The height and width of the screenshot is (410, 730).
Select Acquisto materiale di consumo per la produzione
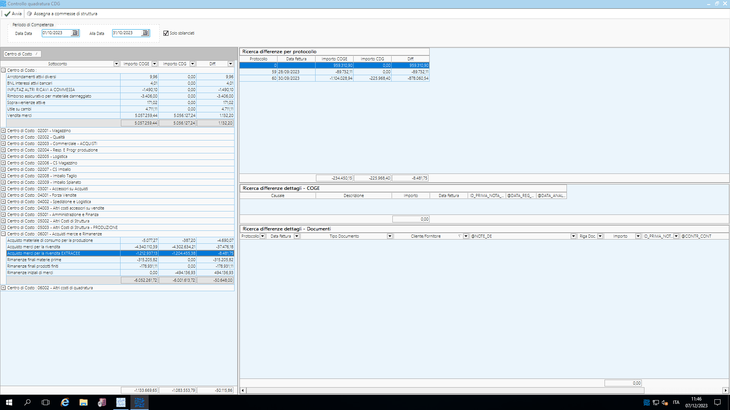120,240
